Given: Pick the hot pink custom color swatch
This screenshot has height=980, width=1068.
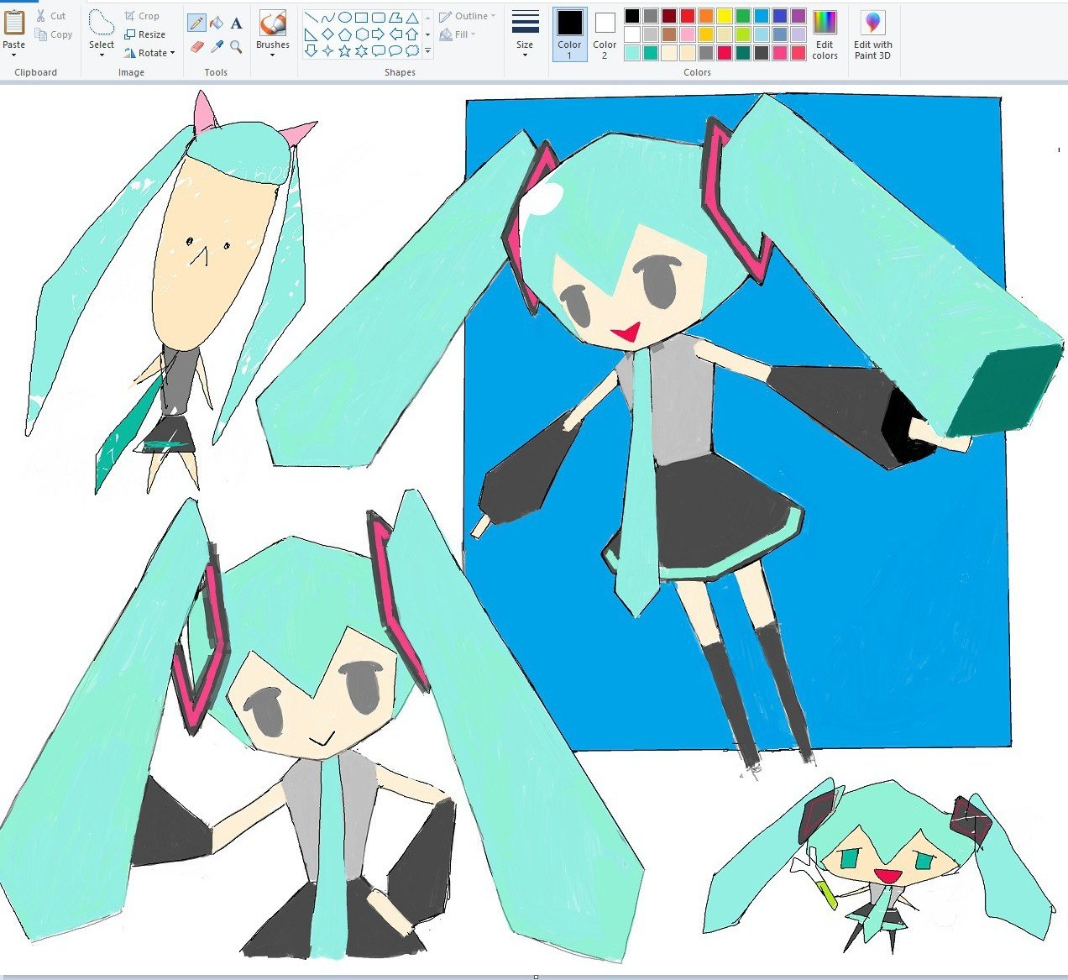Looking at the screenshot, I should (780, 53).
